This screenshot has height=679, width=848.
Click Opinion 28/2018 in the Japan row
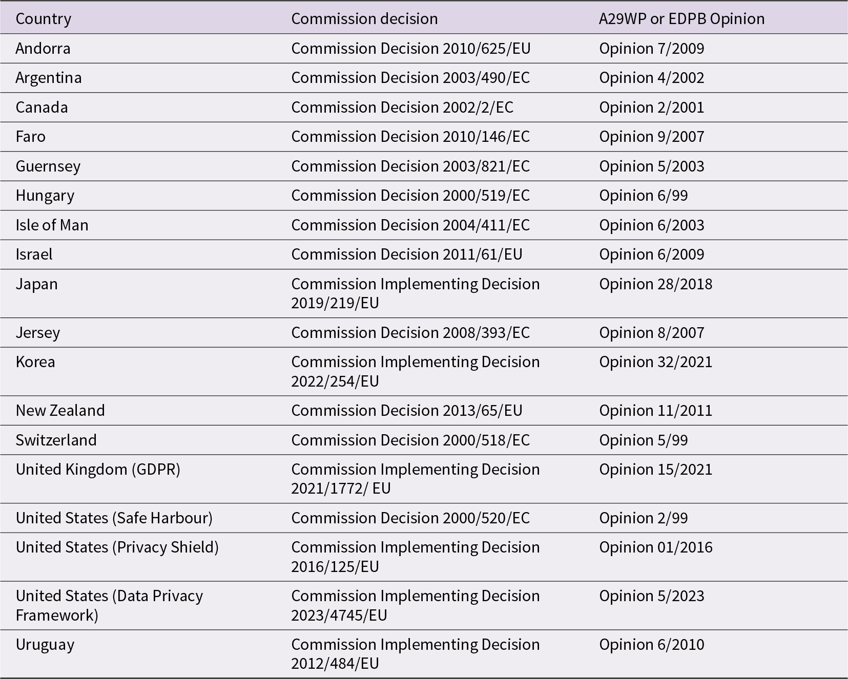655,284
